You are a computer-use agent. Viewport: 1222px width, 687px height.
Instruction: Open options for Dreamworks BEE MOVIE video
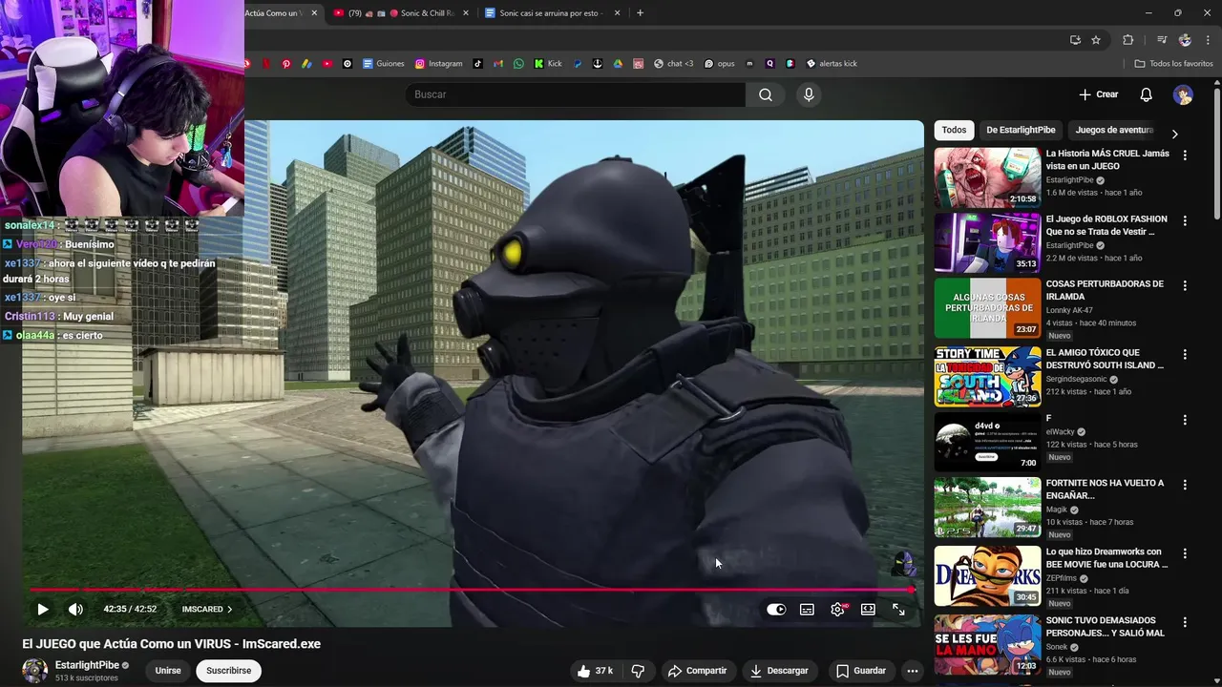[x=1185, y=553]
